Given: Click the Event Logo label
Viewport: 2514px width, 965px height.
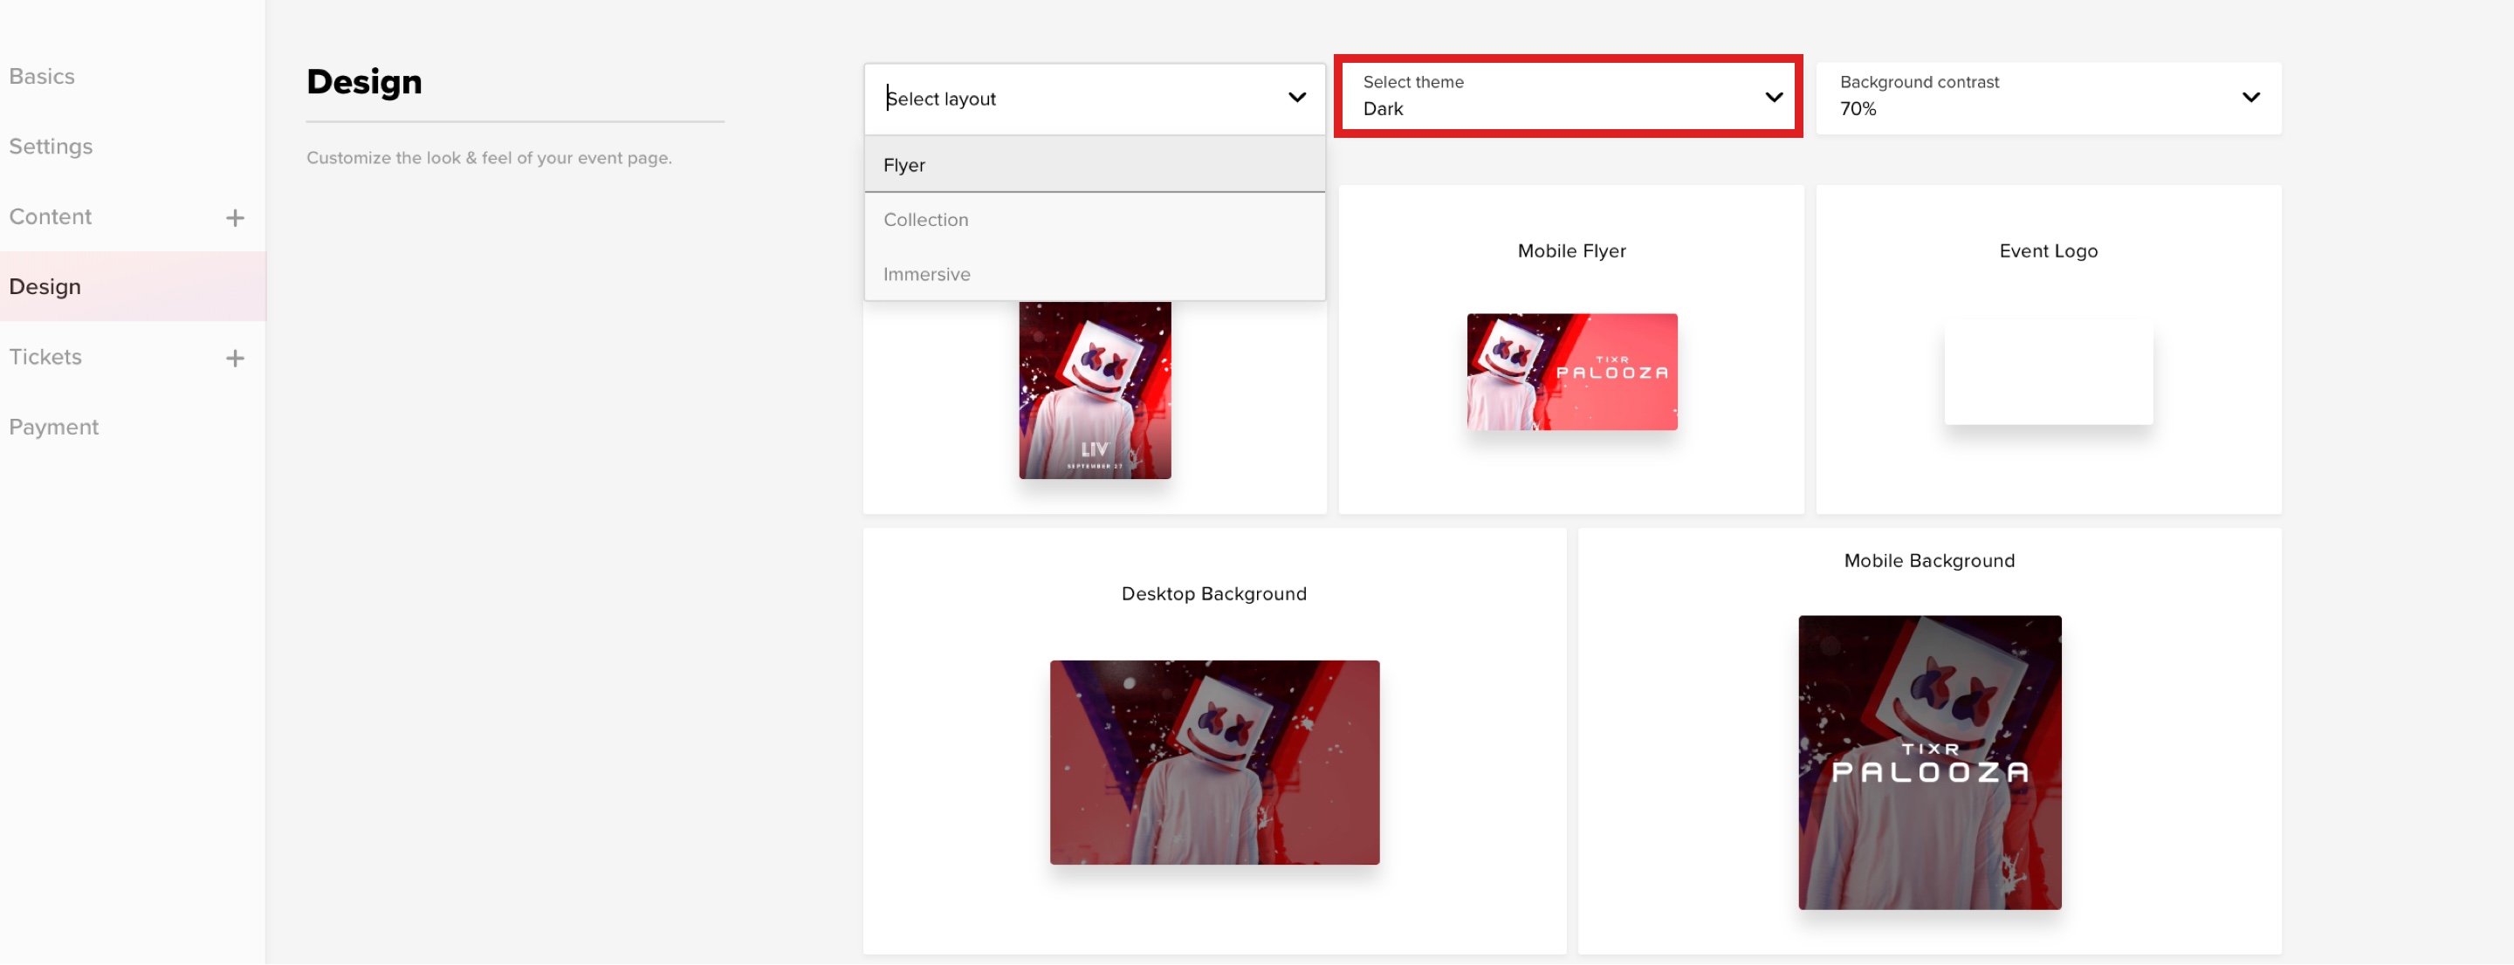Looking at the screenshot, I should pyautogui.click(x=2049, y=250).
